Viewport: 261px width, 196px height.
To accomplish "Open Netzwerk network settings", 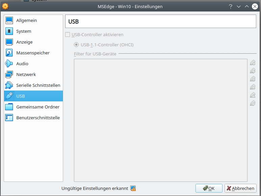I will pyautogui.click(x=26, y=75).
